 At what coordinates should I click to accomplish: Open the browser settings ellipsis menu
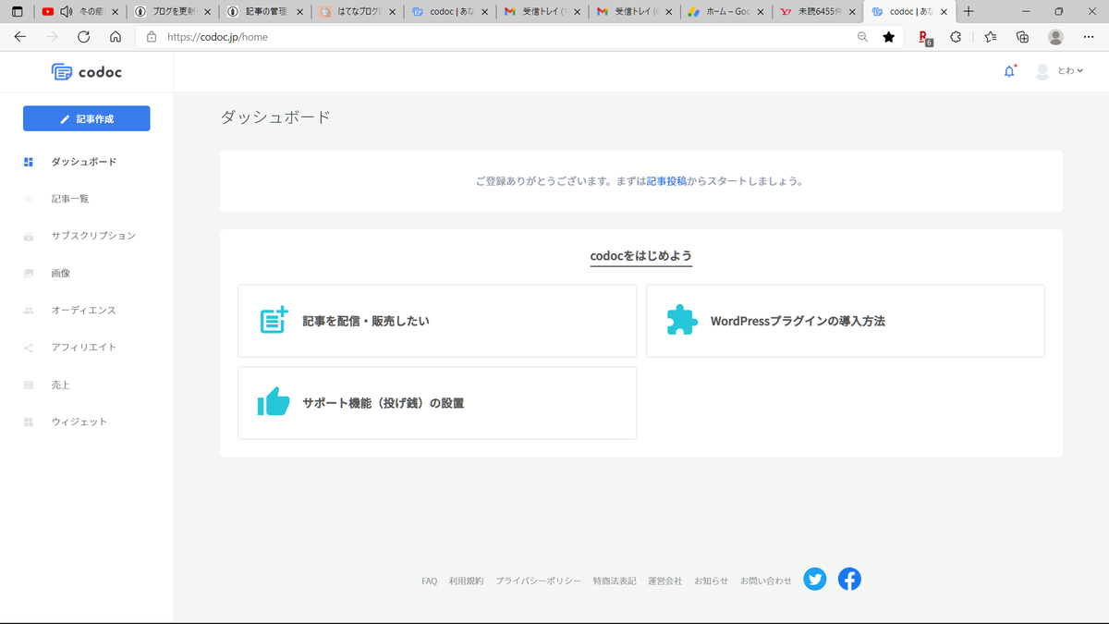pos(1089,37)
